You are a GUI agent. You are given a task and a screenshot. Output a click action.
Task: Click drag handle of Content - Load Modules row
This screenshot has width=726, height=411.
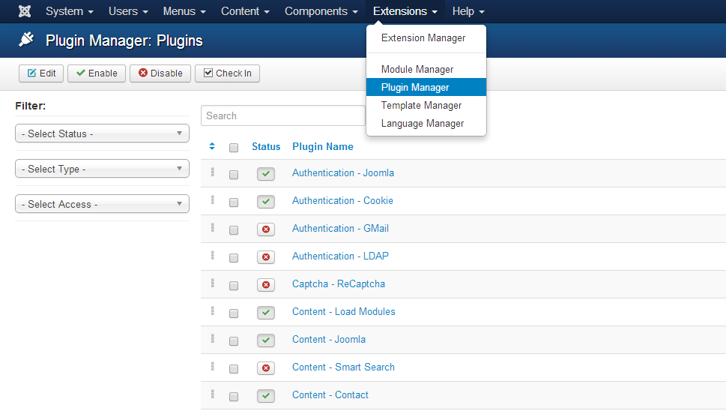(x=213, y=311)
